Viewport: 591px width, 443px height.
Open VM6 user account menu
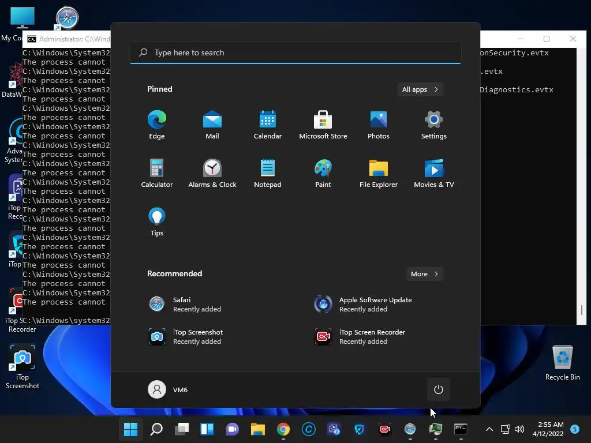click(168, 389)
